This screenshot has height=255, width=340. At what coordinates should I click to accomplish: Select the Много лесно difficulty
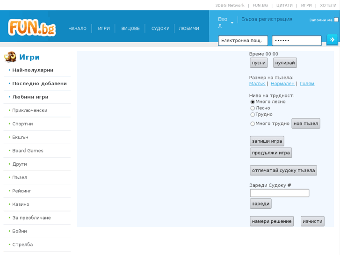(253, 102)
